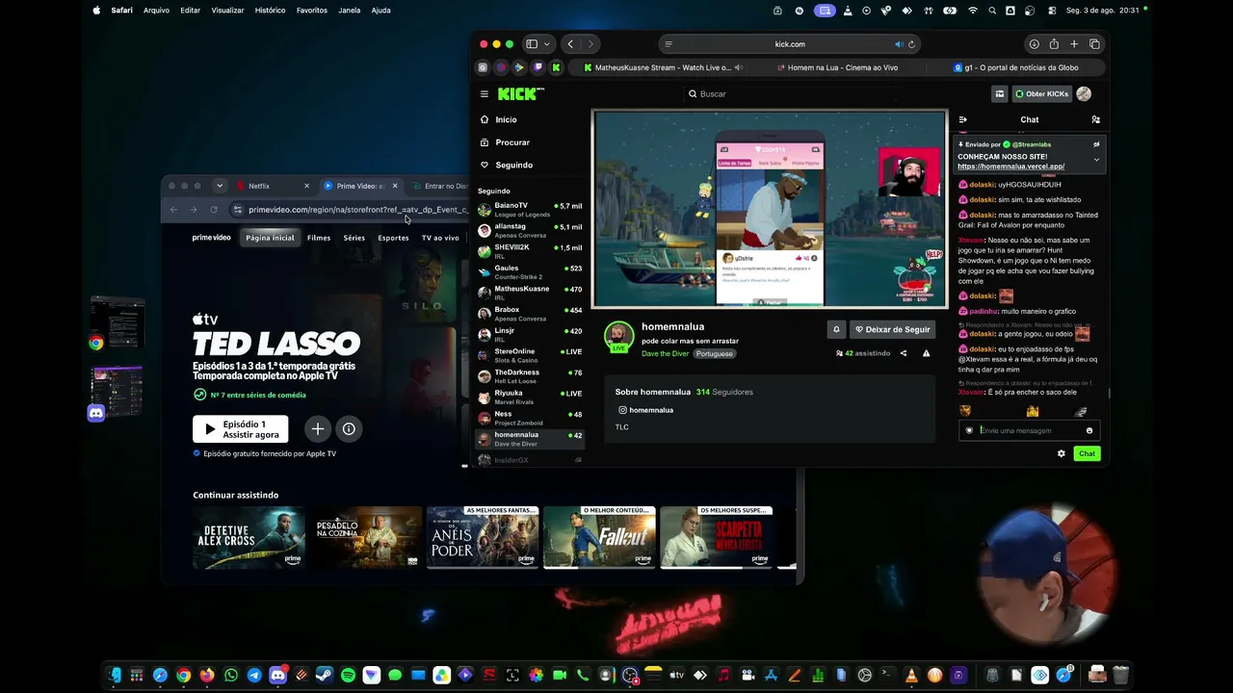Image resolution: width=1233 pixels, height=693 pixels.
Task: Reload the kick.com page
Action: 911,44
